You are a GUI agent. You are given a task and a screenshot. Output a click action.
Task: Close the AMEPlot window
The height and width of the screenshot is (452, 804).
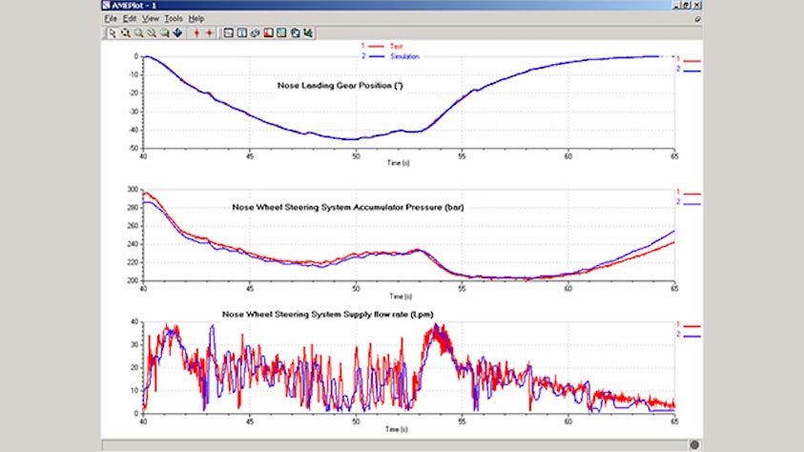(x=696, y=5)
